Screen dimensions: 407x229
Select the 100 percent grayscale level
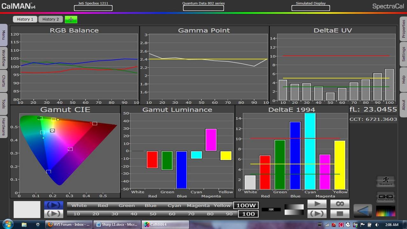(x=248, y=214)
